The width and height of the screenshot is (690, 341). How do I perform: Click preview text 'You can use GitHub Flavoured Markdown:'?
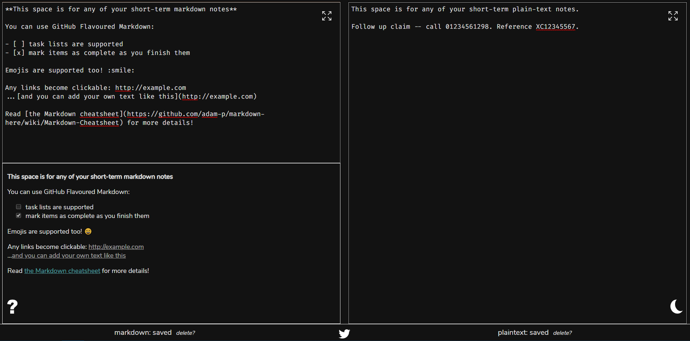point(68,192)
